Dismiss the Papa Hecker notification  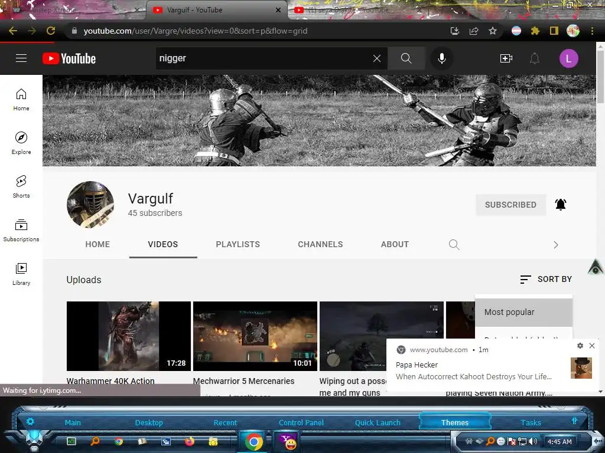[x=592, y=346]
